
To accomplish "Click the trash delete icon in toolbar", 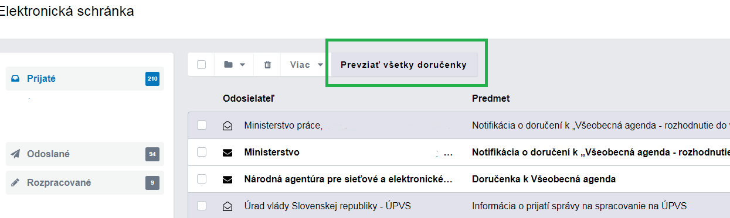I will (x=267, y=65).
